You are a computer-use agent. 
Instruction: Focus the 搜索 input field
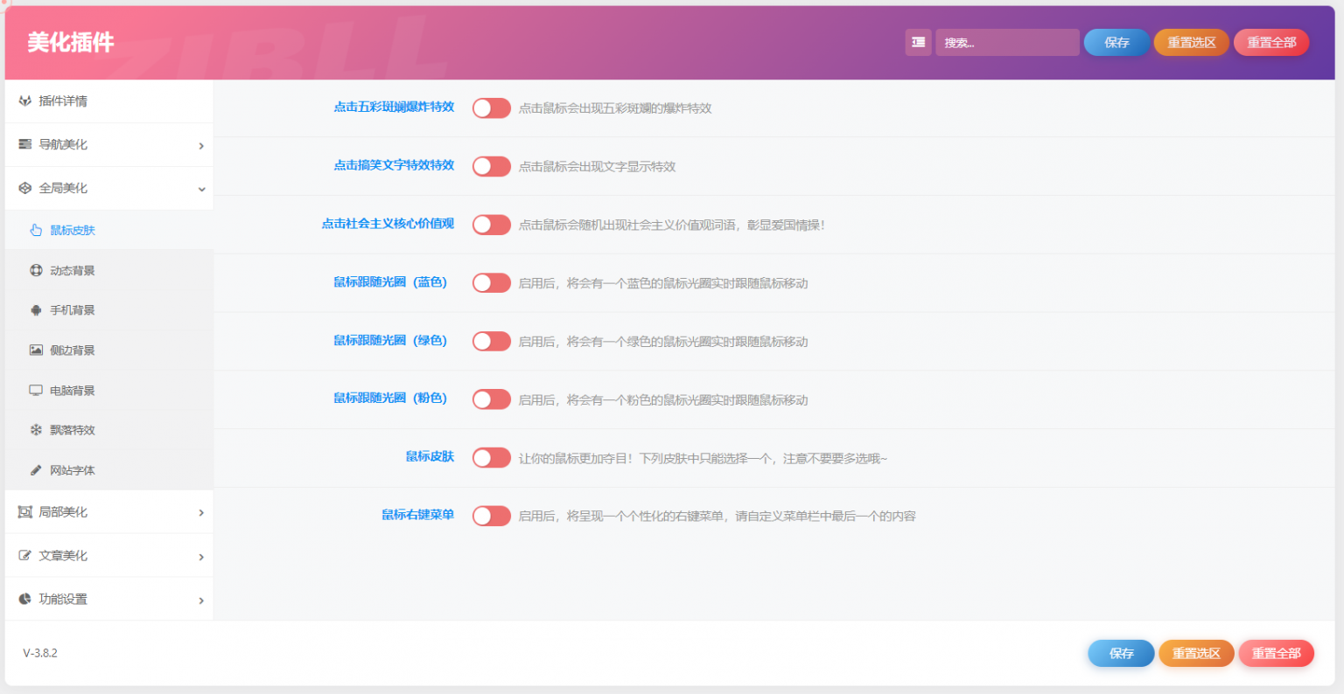1007,42
